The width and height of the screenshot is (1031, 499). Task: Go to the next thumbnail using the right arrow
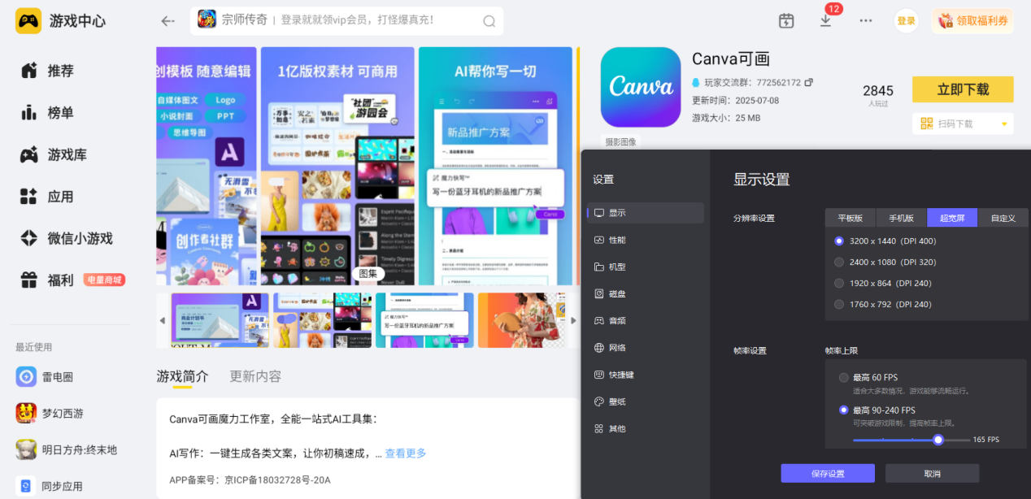click(x=573, y=320)
